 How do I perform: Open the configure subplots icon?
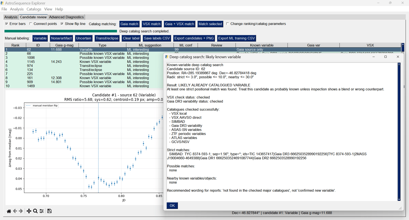(x=41, y=211)
